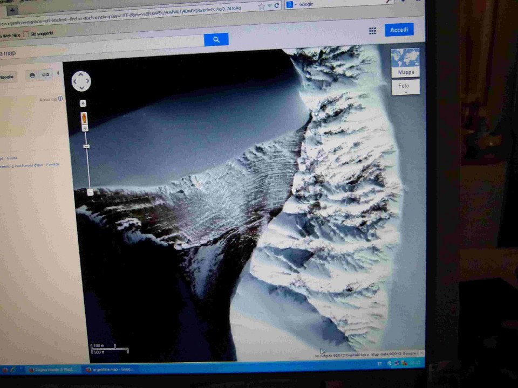
Task: Click the DigitalGlobe imagery attribution text
Action: [365, 355]
